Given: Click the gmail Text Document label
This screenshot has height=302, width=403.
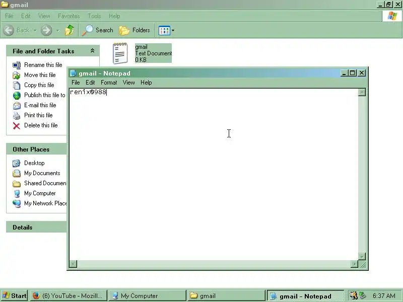Looking at the screenshot, I should click(153, 53).
